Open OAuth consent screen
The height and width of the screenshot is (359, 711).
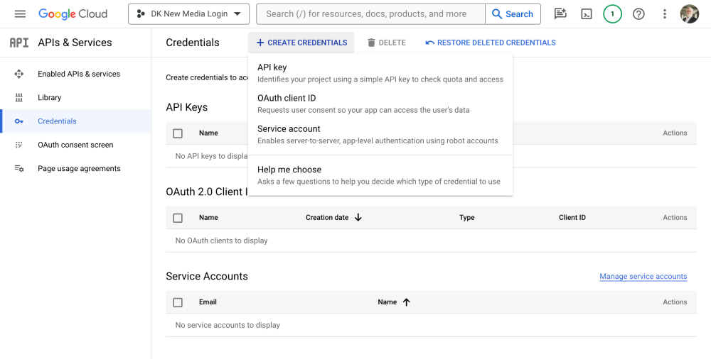tap(75, 145)
